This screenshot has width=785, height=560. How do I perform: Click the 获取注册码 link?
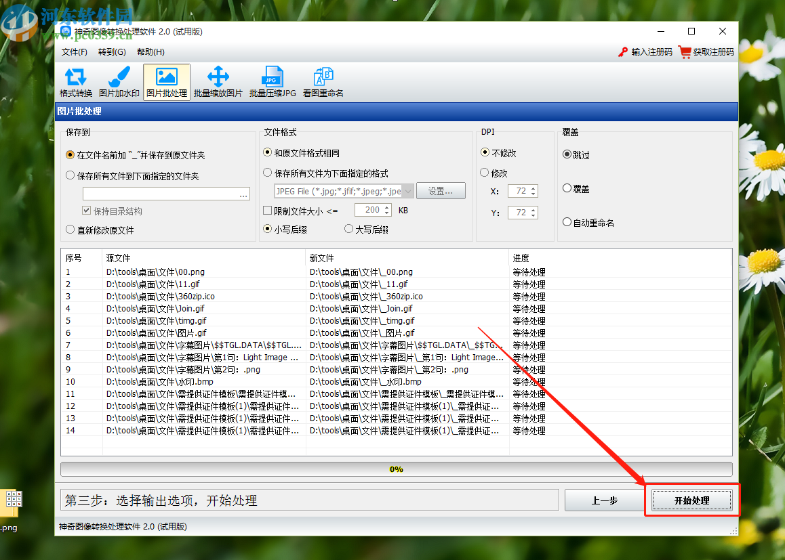click(713, 52)
